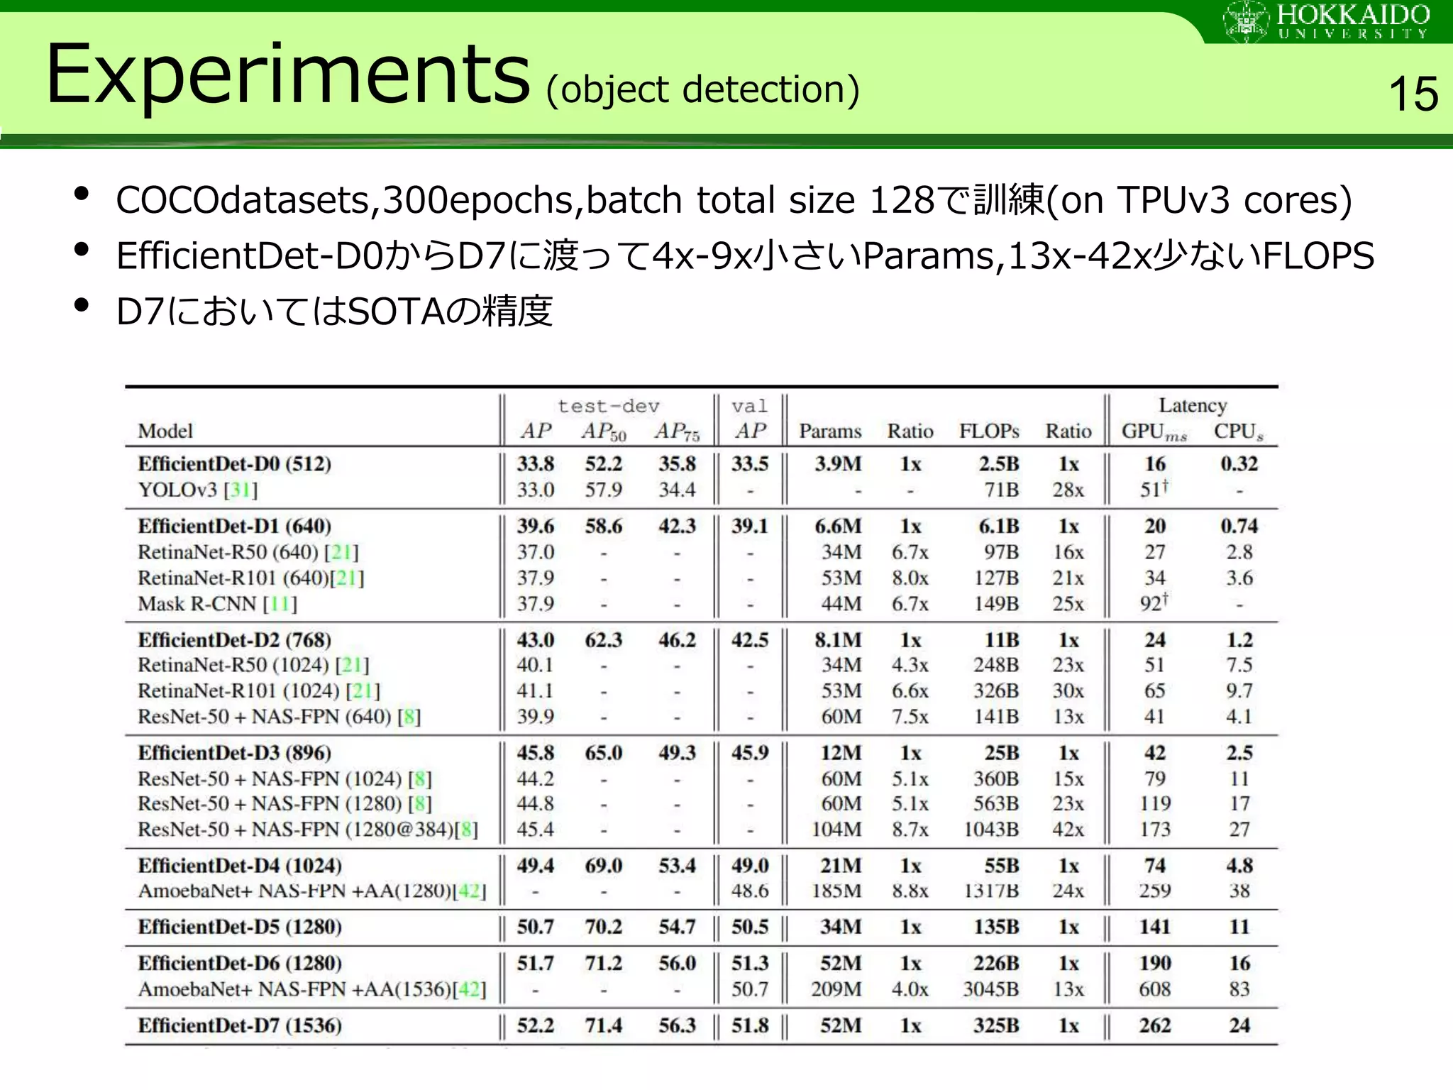Click the D1 Params value 6.6M
This screenshot has height=1090, width=1453.
pos(838,527)
